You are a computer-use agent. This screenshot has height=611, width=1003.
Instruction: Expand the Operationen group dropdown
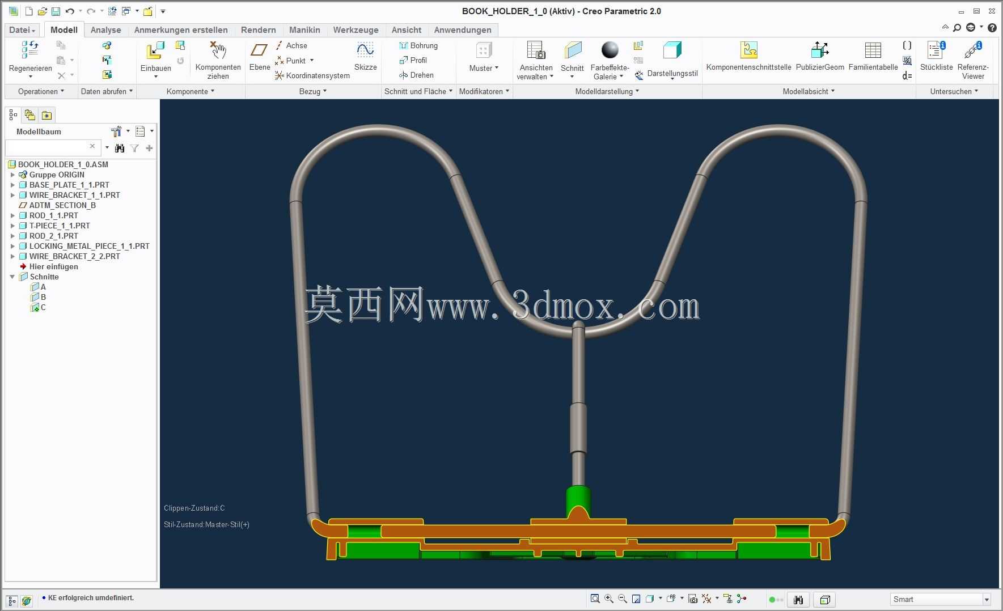click(x=41, y=91)
